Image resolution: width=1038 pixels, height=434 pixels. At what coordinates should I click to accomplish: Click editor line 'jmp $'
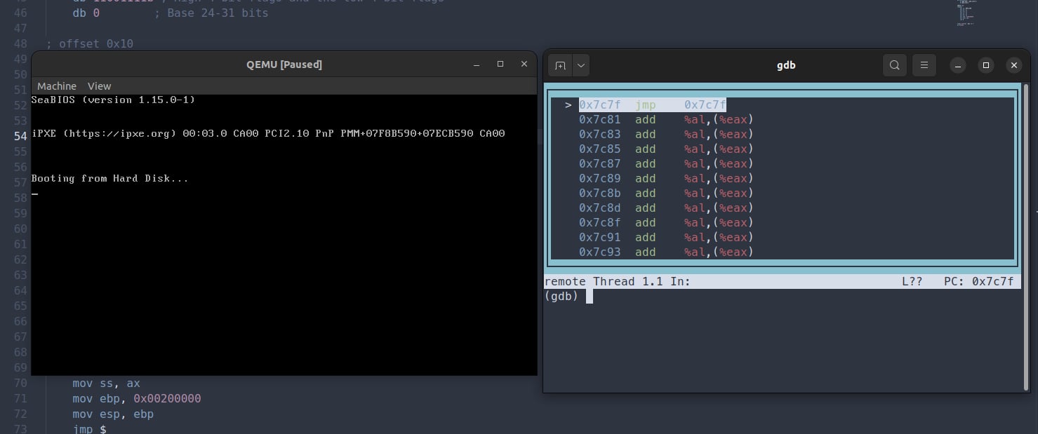click(89, 429)
